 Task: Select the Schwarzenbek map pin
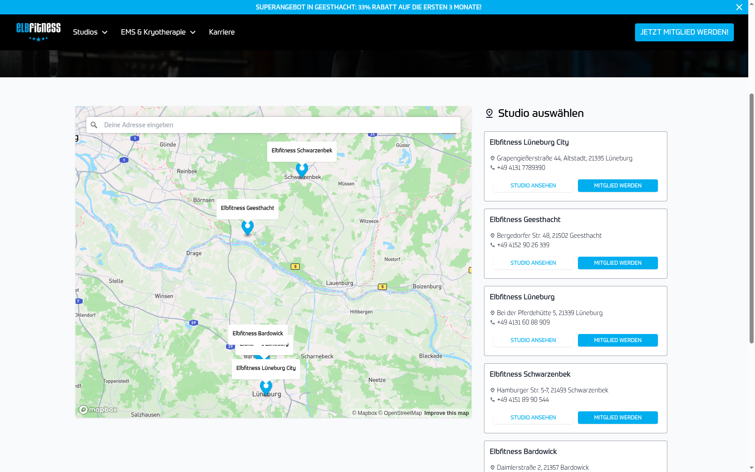[302, 170]
